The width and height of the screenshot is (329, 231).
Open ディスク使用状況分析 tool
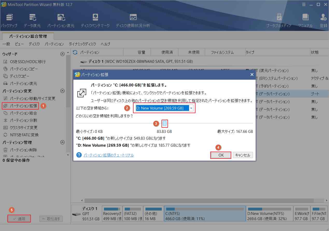click(x=133, y=21)
